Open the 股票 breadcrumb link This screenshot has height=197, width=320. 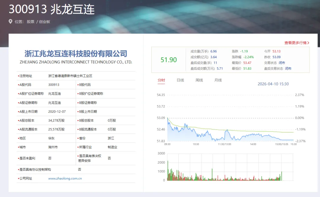click(x=31, y=22)
